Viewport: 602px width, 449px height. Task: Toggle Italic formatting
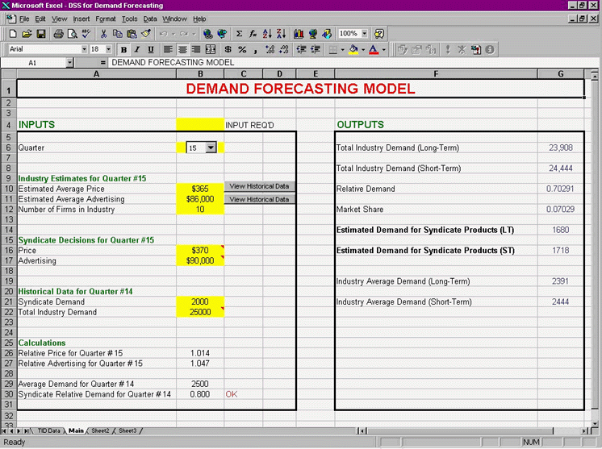click(137, 49)
